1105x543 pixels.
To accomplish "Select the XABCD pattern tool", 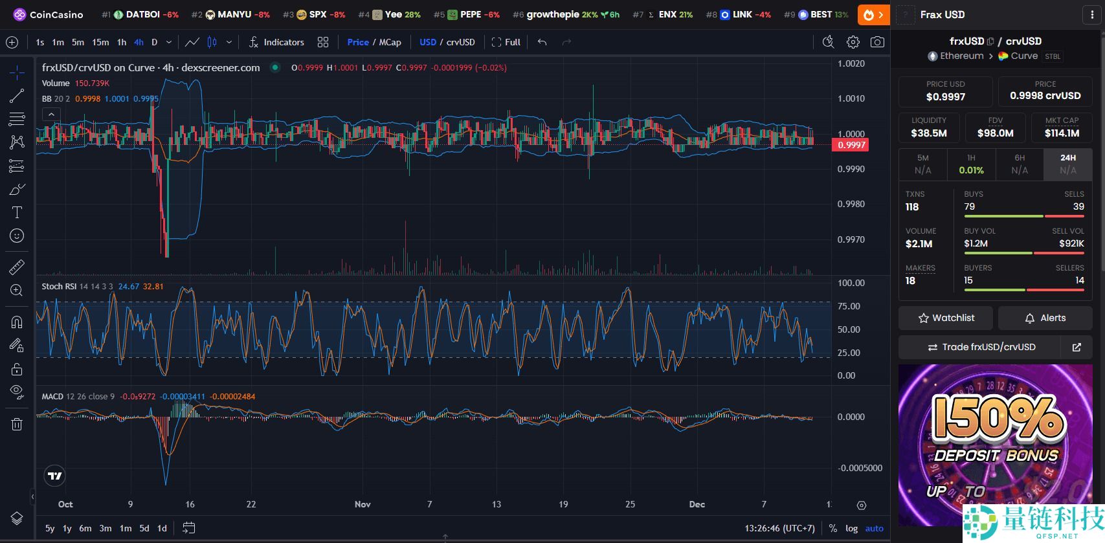I will (17, 142).
